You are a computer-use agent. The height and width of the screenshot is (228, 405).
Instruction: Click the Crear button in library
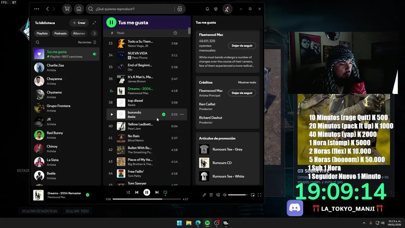79,23
